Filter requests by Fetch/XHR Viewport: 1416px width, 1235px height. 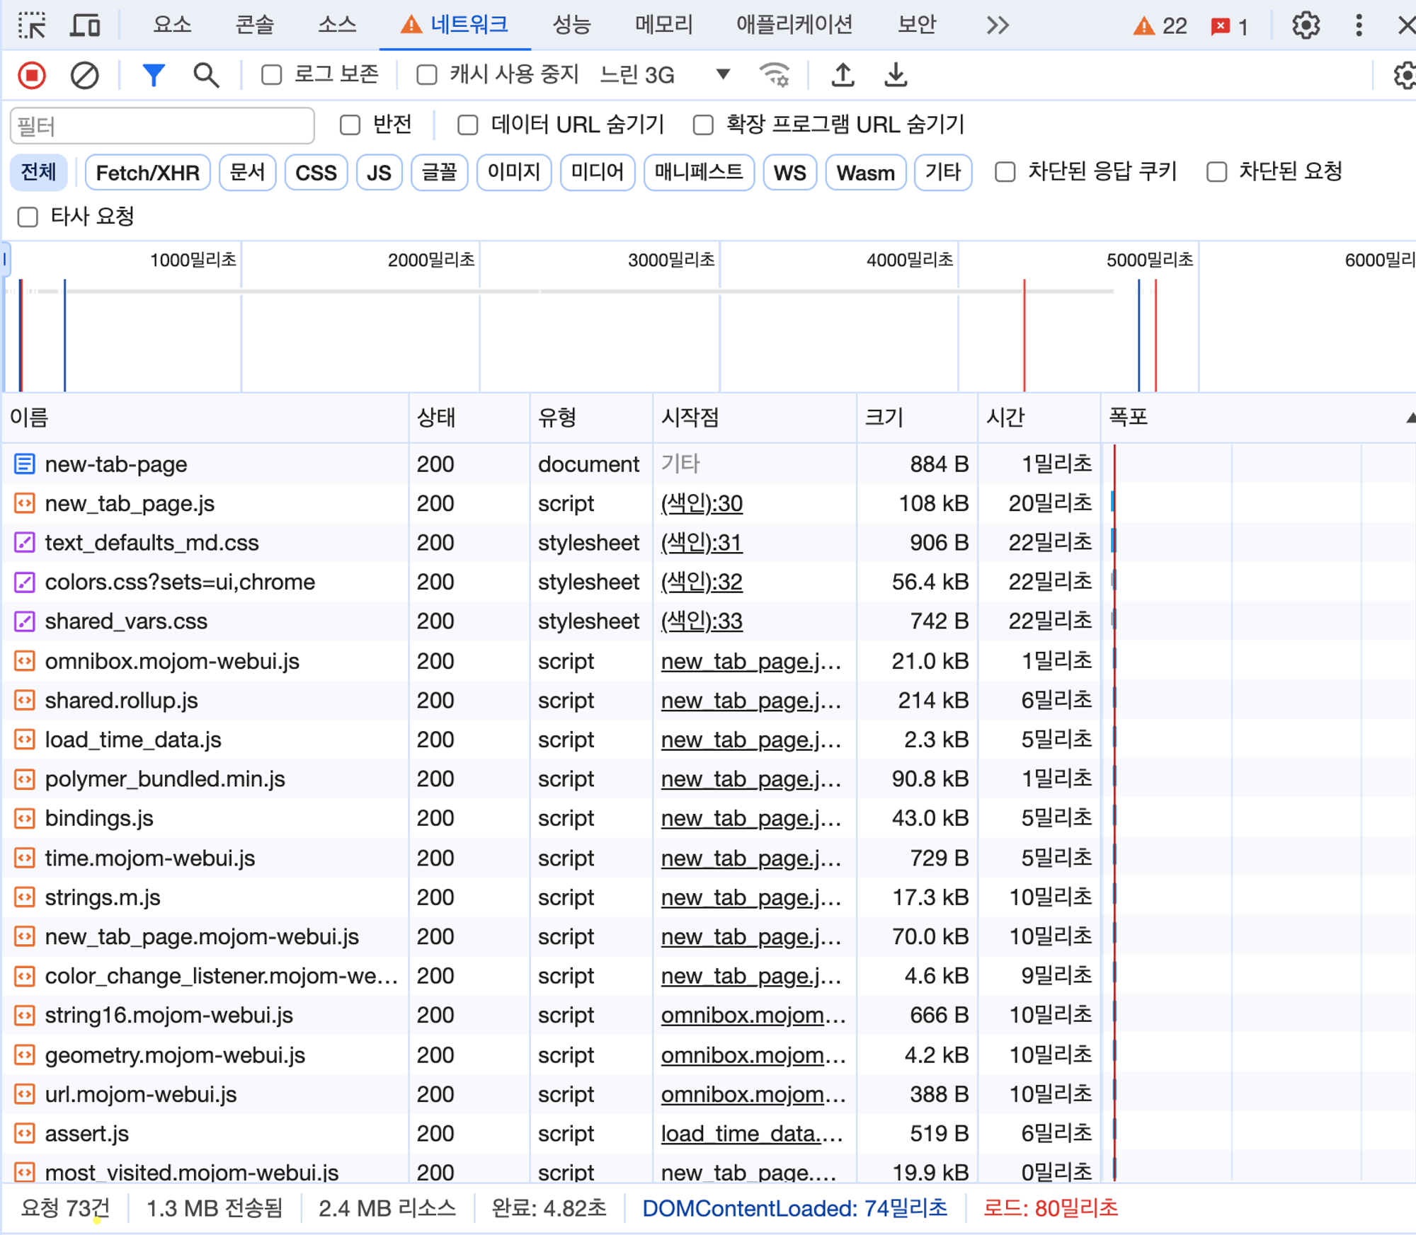(x=147, y=173)
